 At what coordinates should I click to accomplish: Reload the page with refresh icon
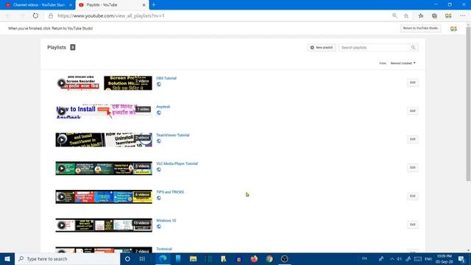click(x=35, y=15)
